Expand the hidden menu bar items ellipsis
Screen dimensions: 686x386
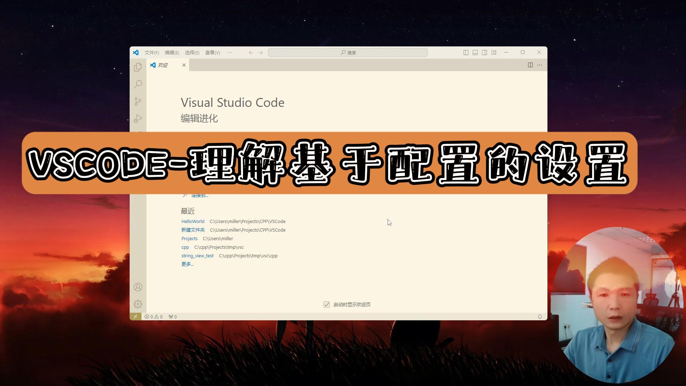pos(230,53)
